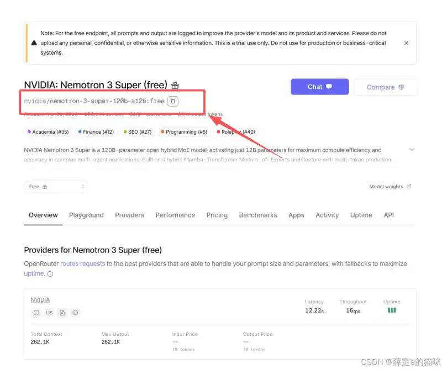The width and height of the screenshot is (442, 369).
Task: Expand the model description chevron
Action: click(412, 150)
